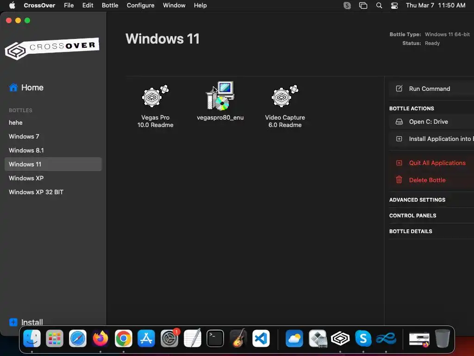Open the Configure menu

coord(141,6)
